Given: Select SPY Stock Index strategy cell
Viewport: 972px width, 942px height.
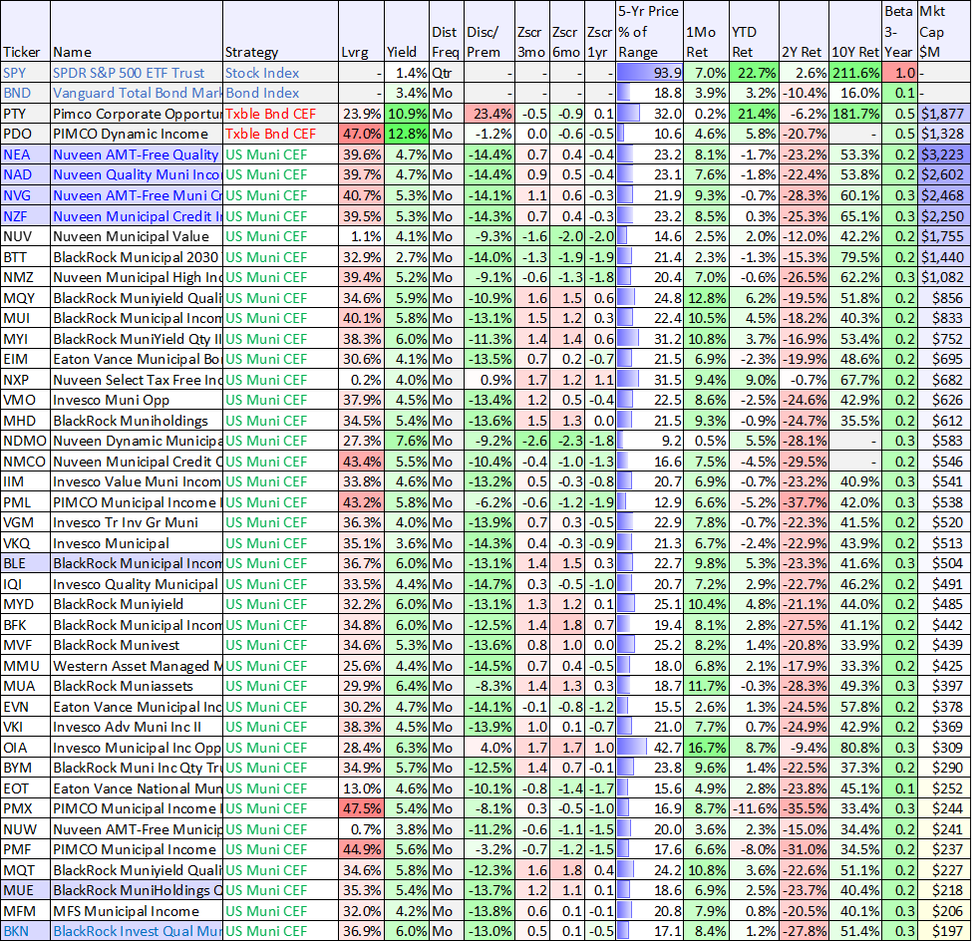Looking at the screenshot, I should click(x=280, y=73).
